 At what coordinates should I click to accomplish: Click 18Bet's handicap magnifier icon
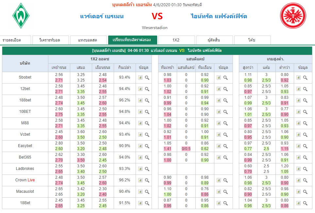225,203
